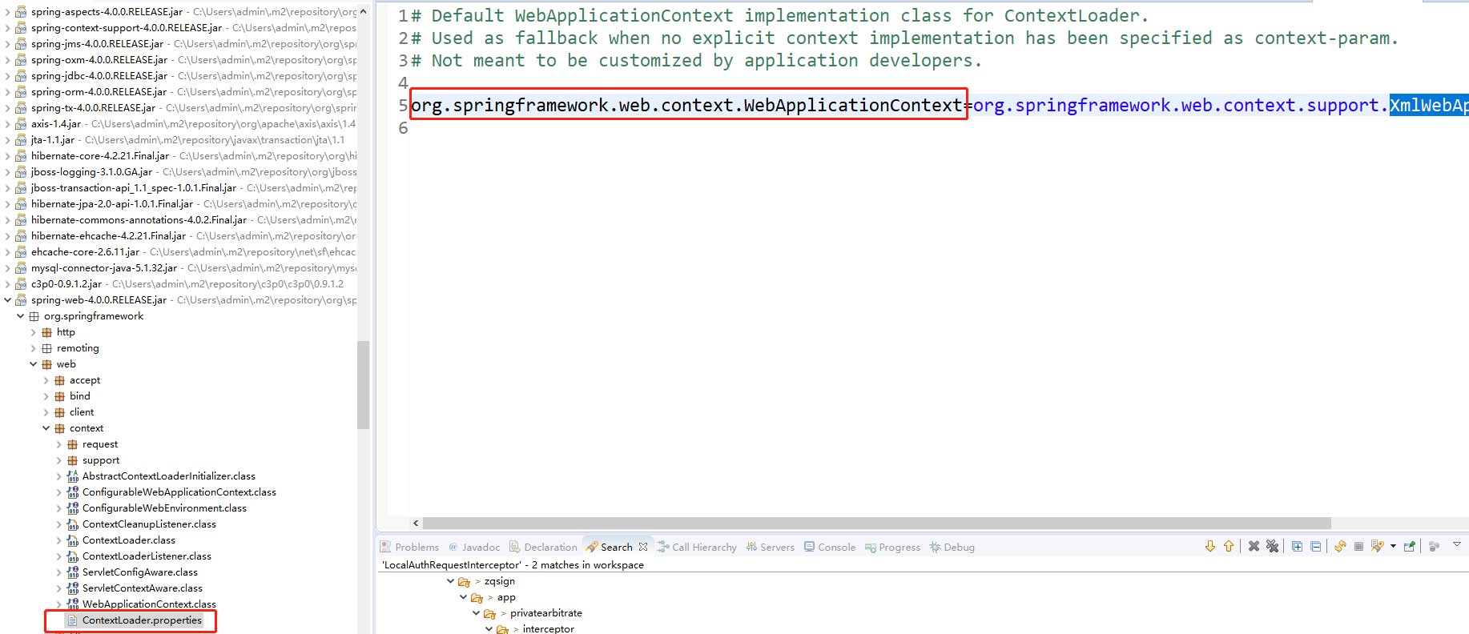Run the current search again
This screenshot has width=1469, height=634.
[x=1340, y=547]
